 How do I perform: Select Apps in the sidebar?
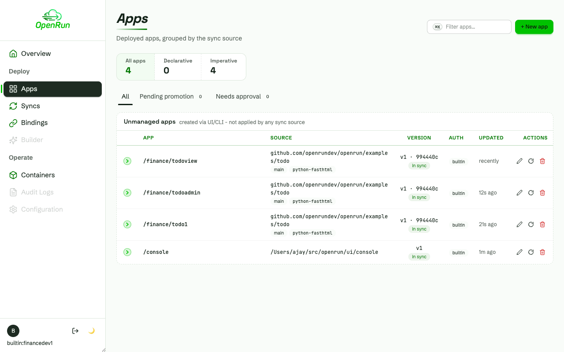point(52,89)
